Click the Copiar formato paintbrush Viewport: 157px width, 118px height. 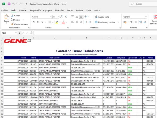click(x=12, y=24)
